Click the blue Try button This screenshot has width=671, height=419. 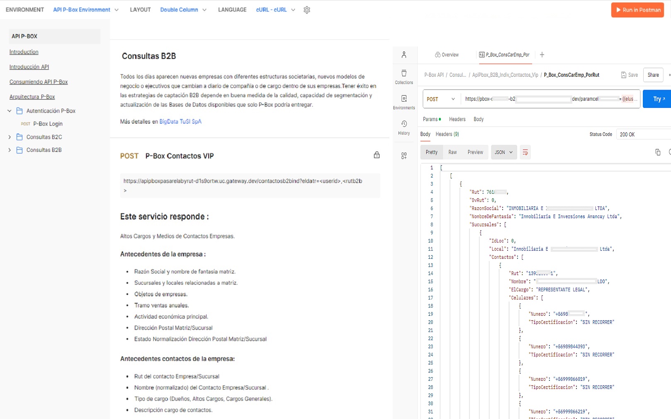pos(657,99)
